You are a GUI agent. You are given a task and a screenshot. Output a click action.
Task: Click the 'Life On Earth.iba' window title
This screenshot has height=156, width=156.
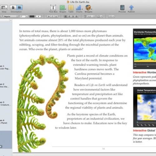click(80, 2)
